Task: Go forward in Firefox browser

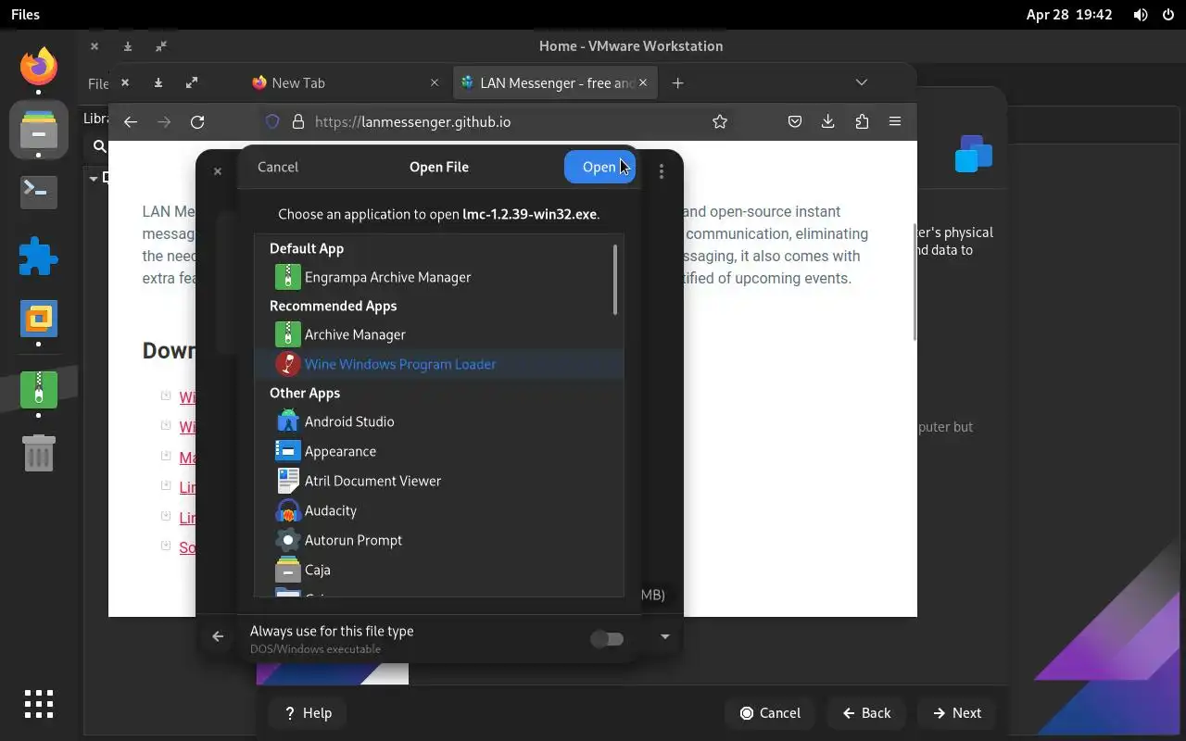Action: (x=164, y=121)
